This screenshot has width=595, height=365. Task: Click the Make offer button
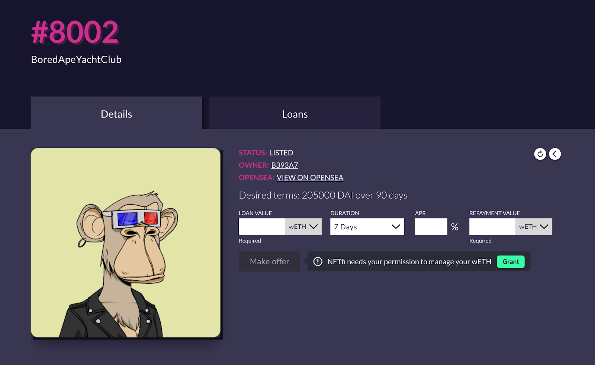269,261
